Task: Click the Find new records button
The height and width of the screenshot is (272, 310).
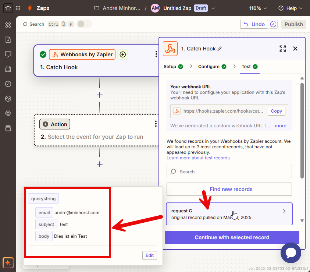Action: [x=229, y=189]
